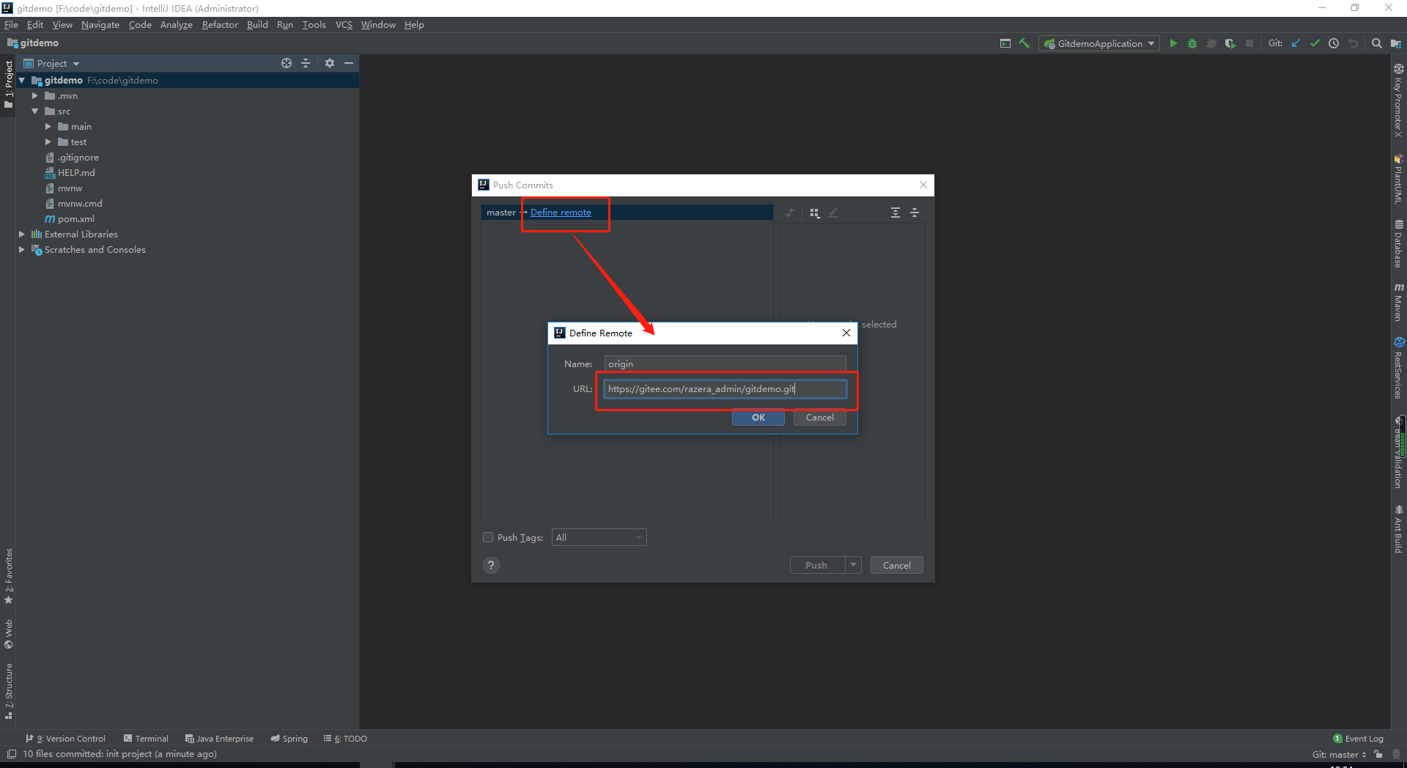Click the Define remote link

pos(561,213)
